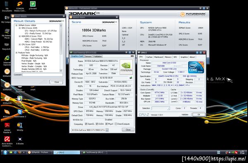The image size is (248, 163).
Task: Click the taskbar clock
Action: [242, 152]
